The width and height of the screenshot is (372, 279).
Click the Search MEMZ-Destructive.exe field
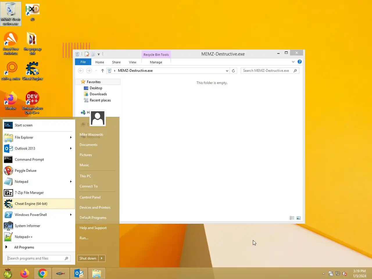(x=270, y=71)
